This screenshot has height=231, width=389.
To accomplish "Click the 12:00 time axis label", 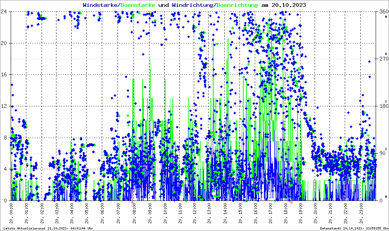I will pos(194,213).
